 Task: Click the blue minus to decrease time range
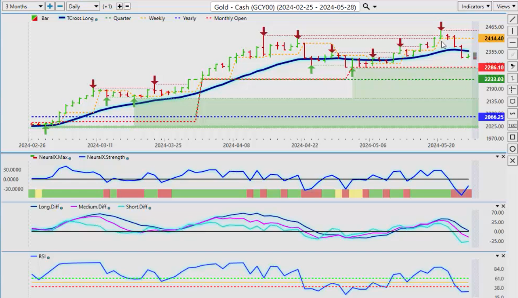60,6
